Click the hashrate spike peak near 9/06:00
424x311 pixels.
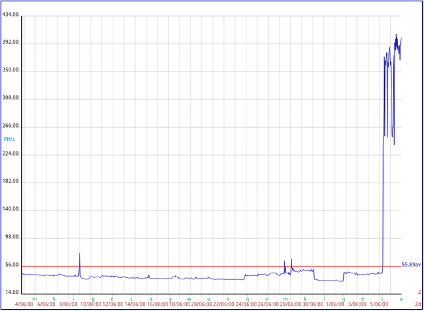(x=79, y=253)
